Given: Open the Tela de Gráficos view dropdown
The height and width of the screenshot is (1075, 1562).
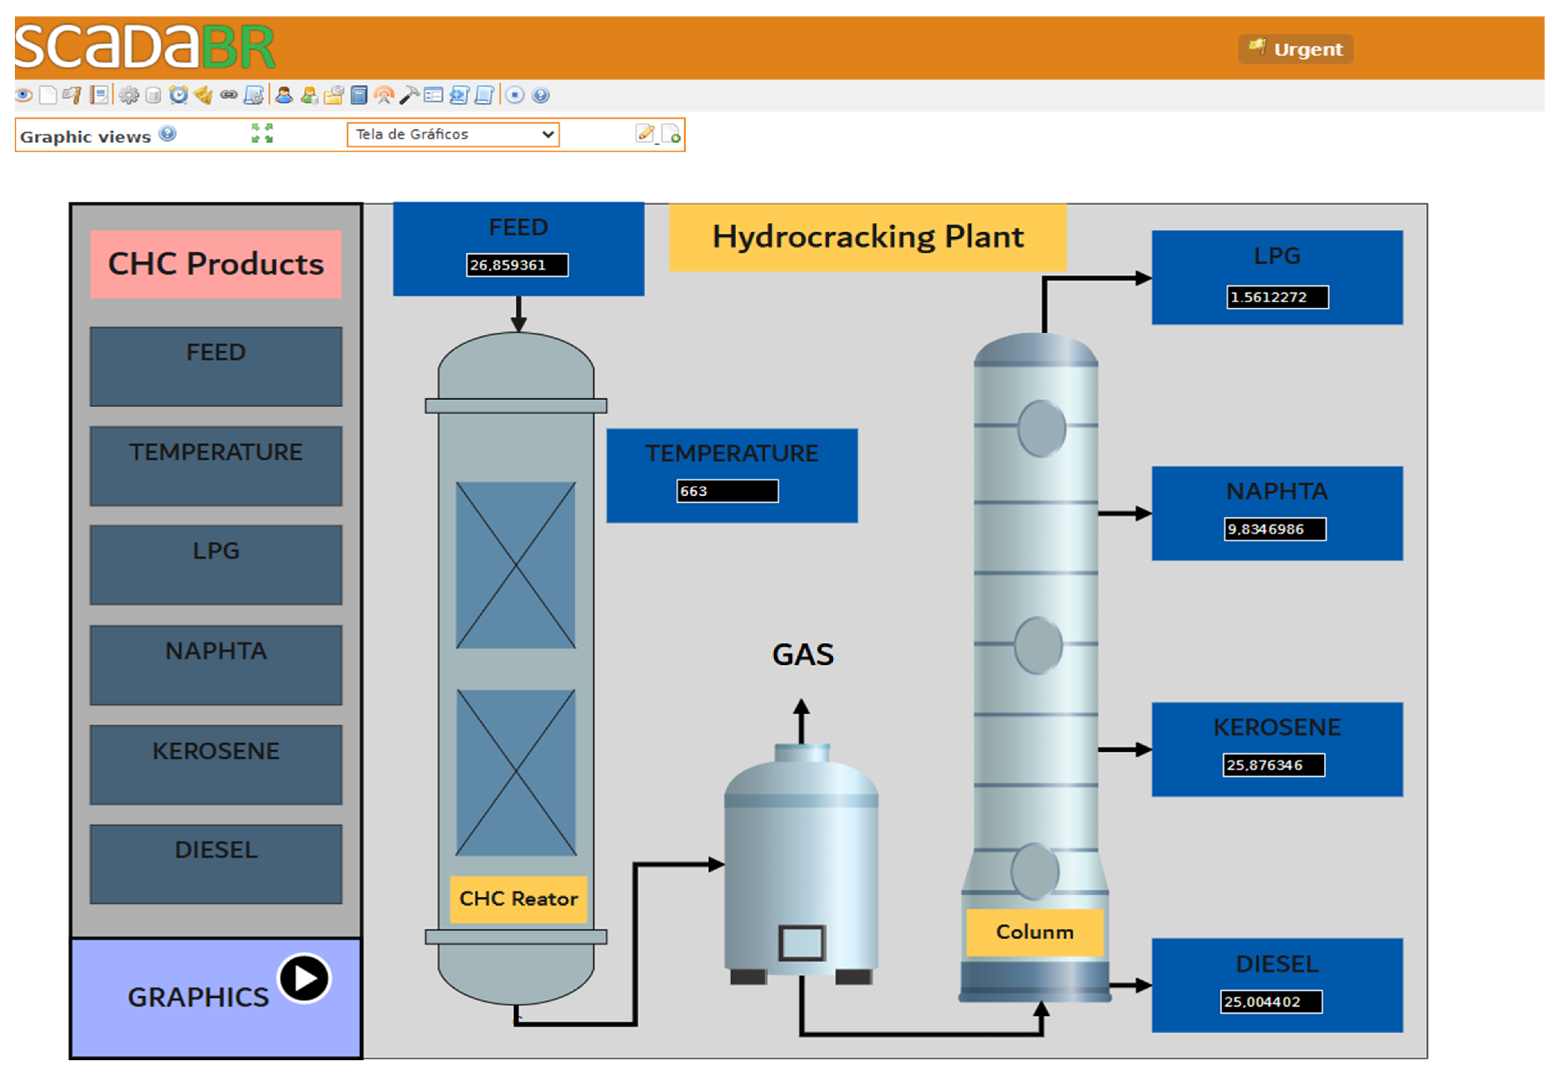Looking at the screenshot, I should pyautogui.click(x=453, y=134).
